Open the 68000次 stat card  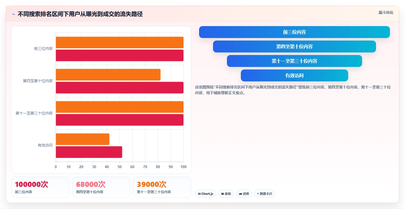coord(101,187)
